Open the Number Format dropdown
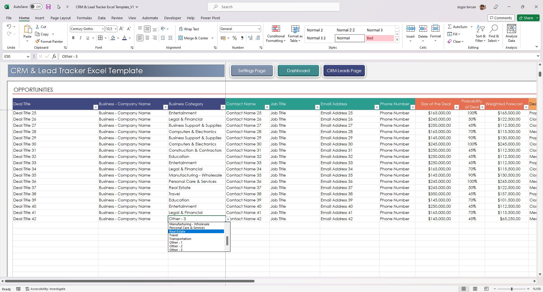Image resolution: width=543 pixels, height=292 pixels. (259, 29)
